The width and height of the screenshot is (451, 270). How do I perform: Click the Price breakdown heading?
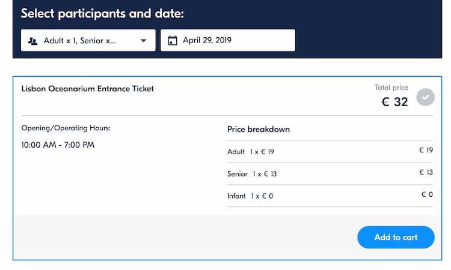[x=259, y=130]
